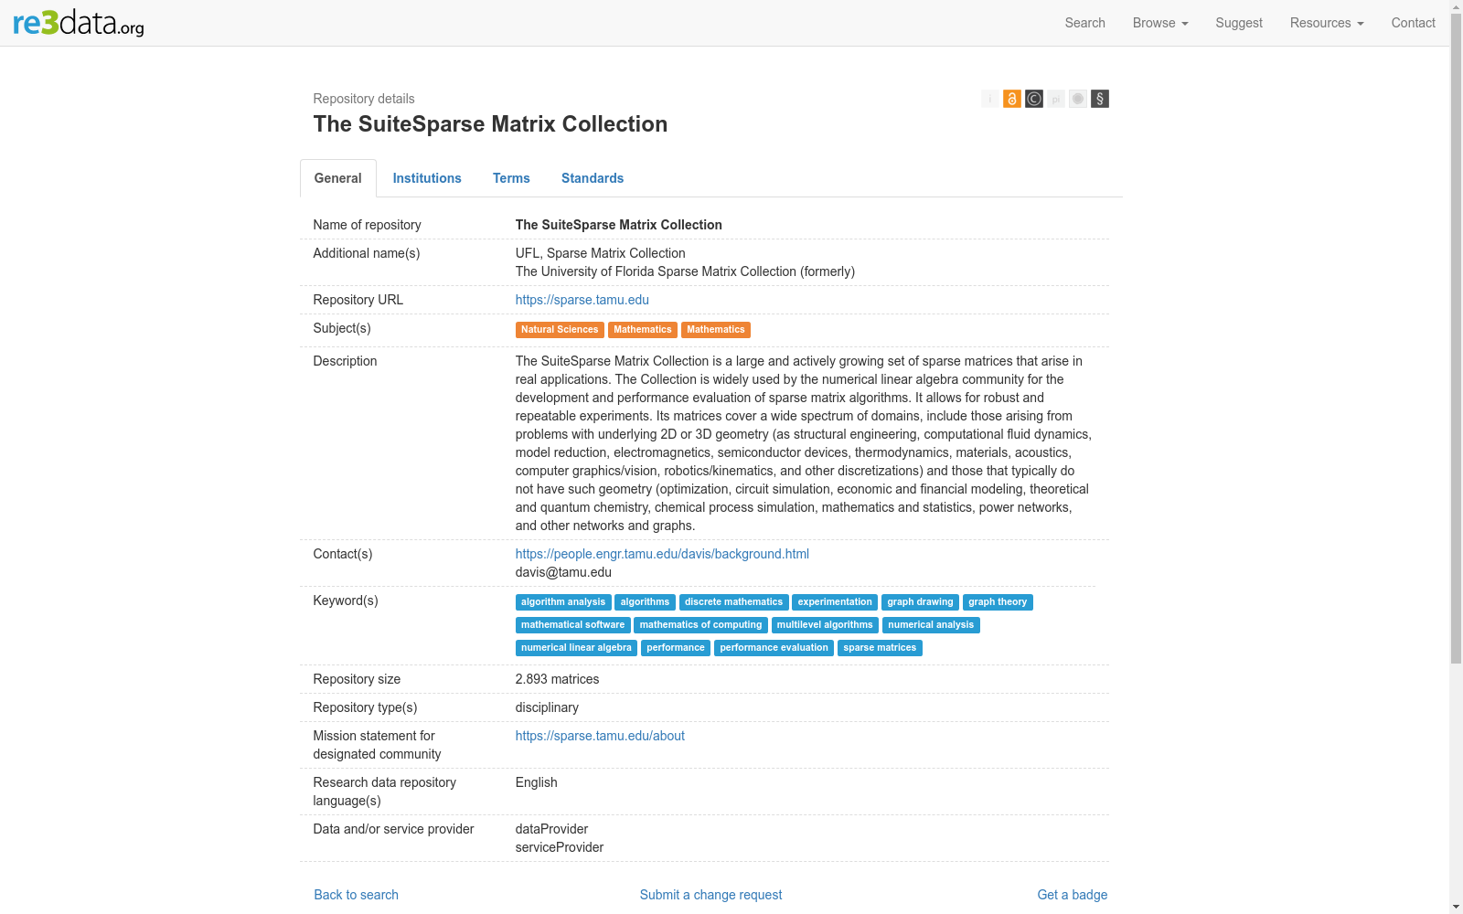Image resolution: width=1463 pixels, height=914 pixels.
Task: Open the sparse.tamu.edu/about mission link
Action: [600, 736]
